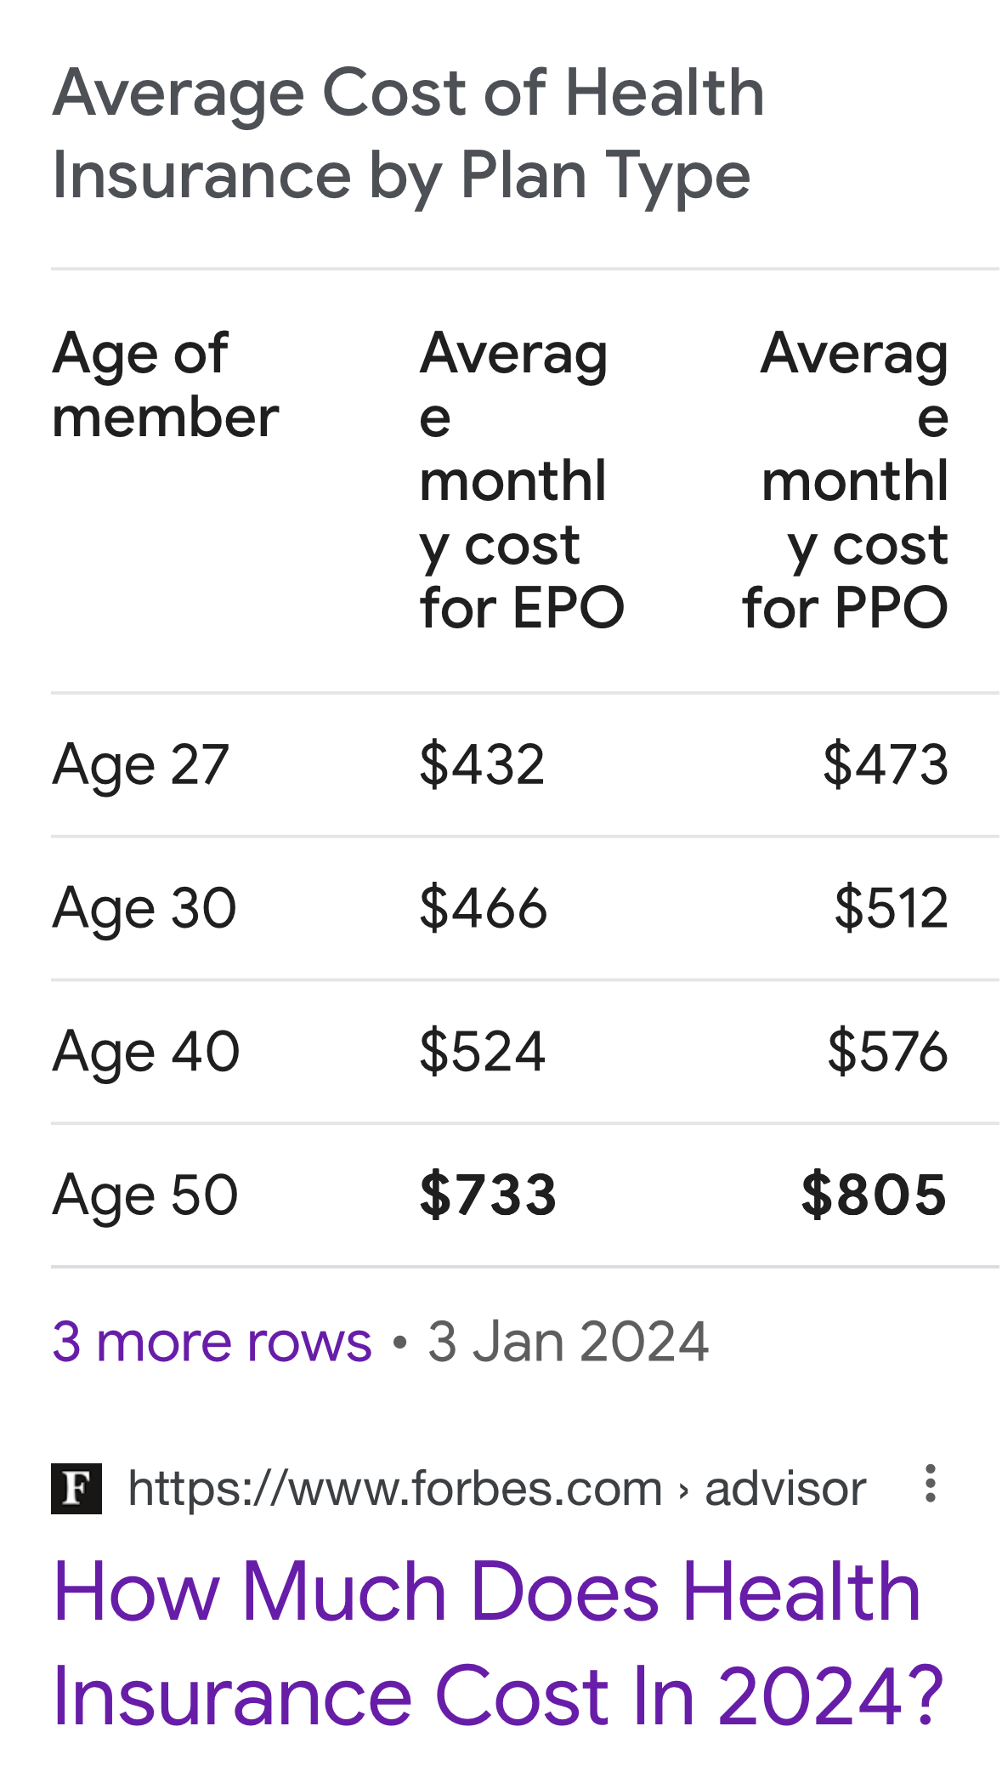Click the Age 30 row label

[x=144, y=908]
